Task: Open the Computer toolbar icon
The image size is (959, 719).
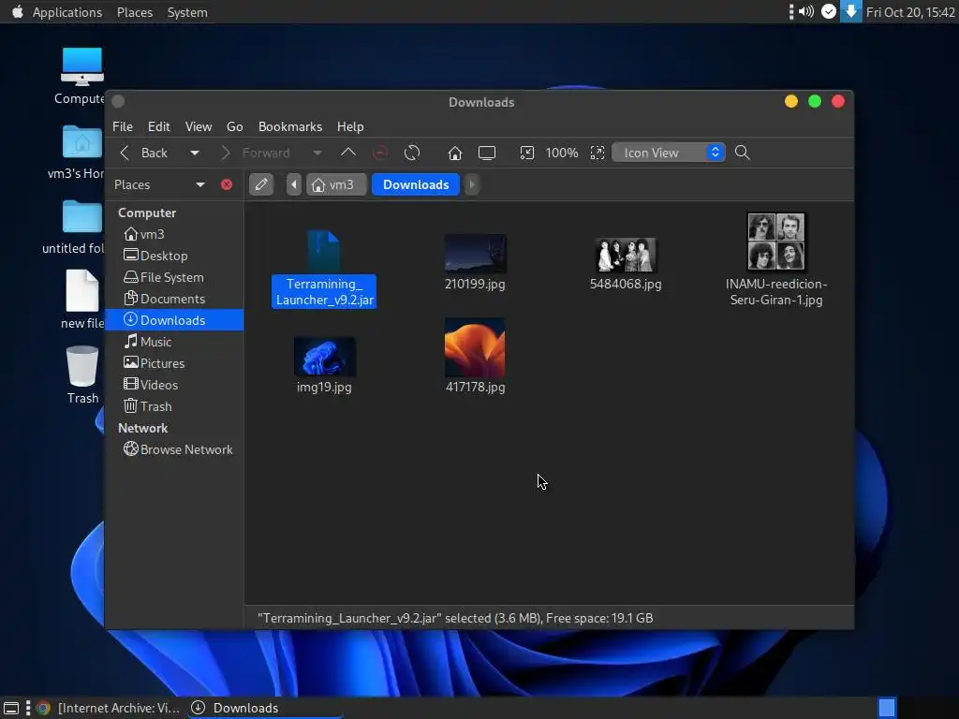Action: click(x=487, y=153)
